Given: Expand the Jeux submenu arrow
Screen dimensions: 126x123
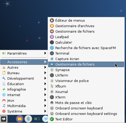Looking at the screenshot, I should click(45, 100).
